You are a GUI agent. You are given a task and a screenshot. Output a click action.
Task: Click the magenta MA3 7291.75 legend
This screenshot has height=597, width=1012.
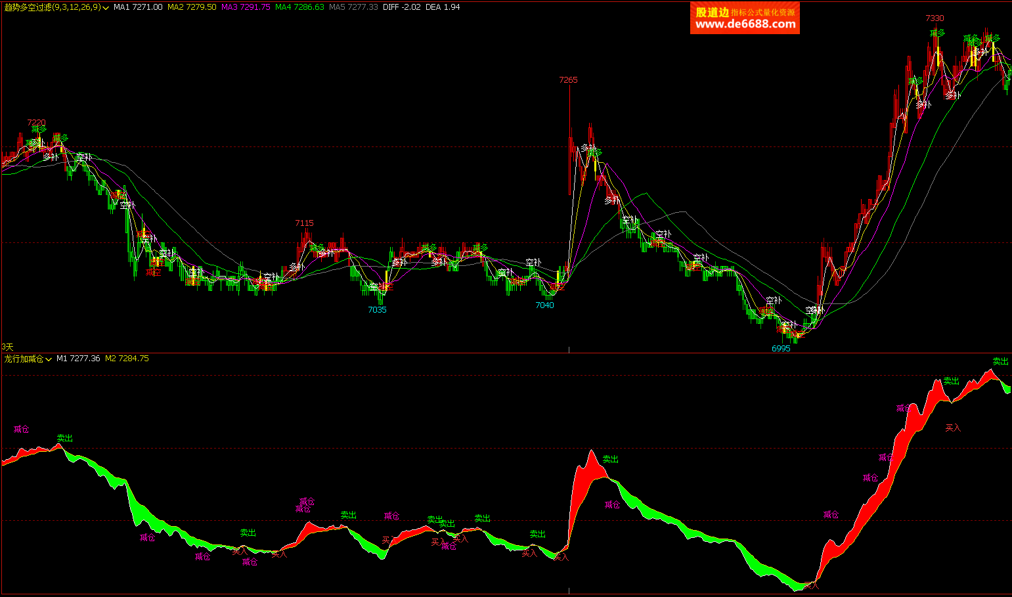point(246,7)
